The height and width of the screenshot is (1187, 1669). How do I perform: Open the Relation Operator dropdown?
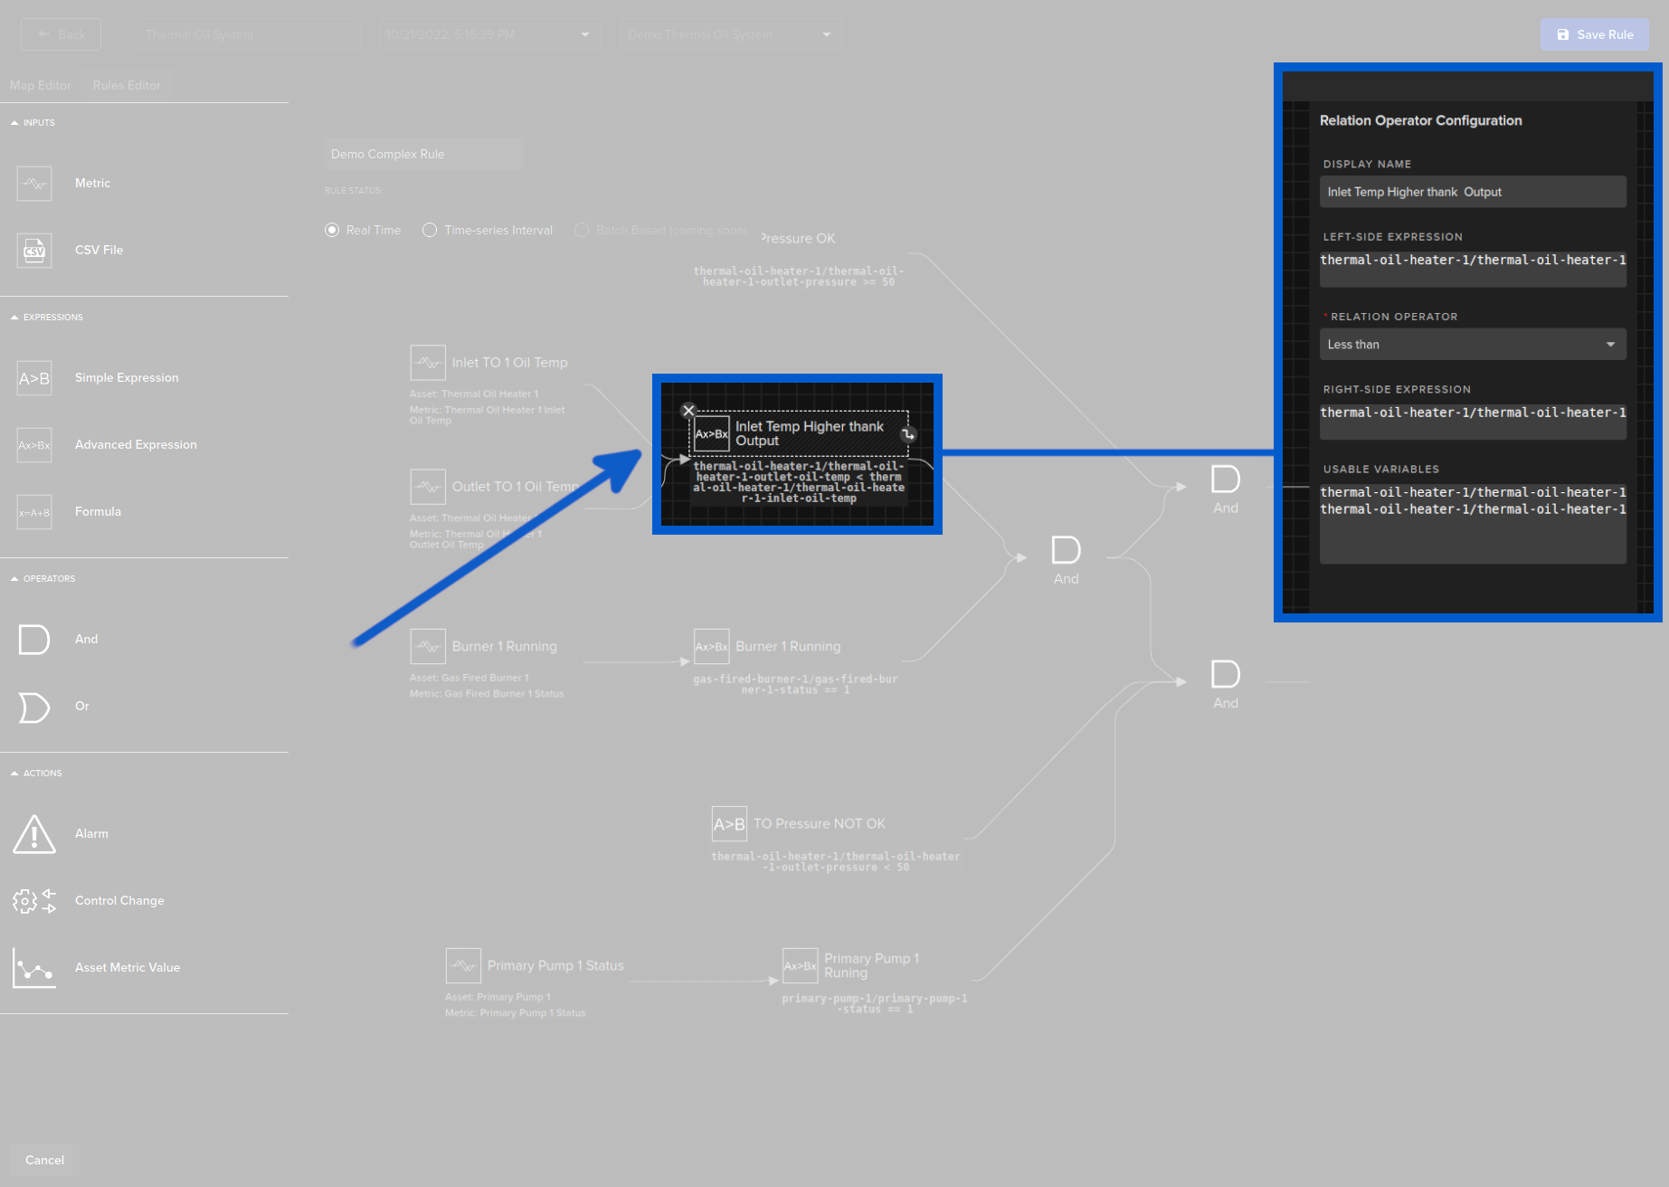pos(1472,344)
